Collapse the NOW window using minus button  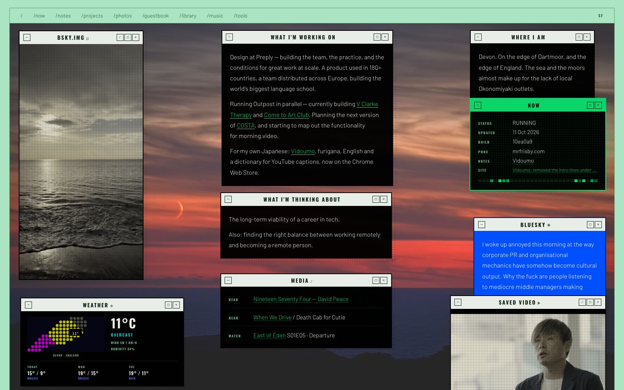click(478, 105)
